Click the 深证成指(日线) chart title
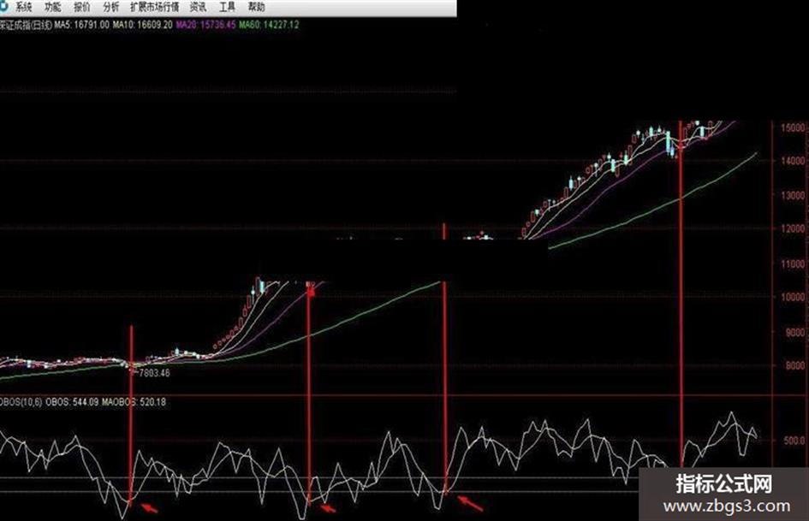The height and width of the screenshot is (521, 809). tap(26, 25)
